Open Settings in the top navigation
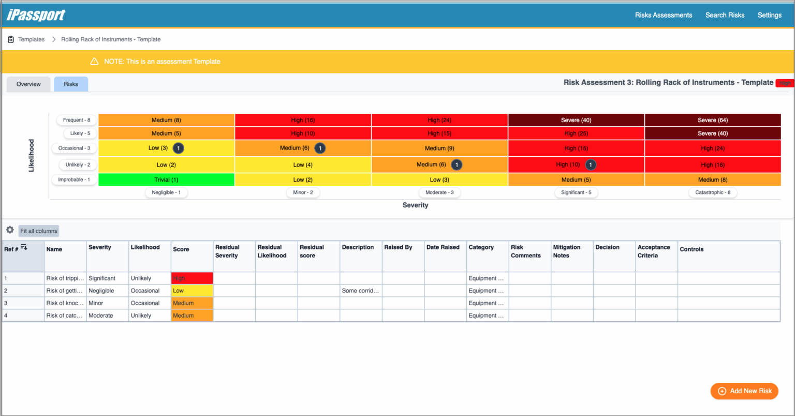The width and height of the screenshot is (795, 416). tap(770, 15)
